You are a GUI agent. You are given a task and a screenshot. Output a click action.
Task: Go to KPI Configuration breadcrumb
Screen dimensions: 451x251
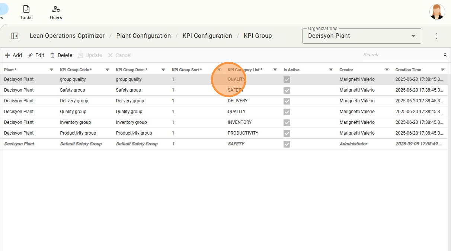[x=207, y=36]
